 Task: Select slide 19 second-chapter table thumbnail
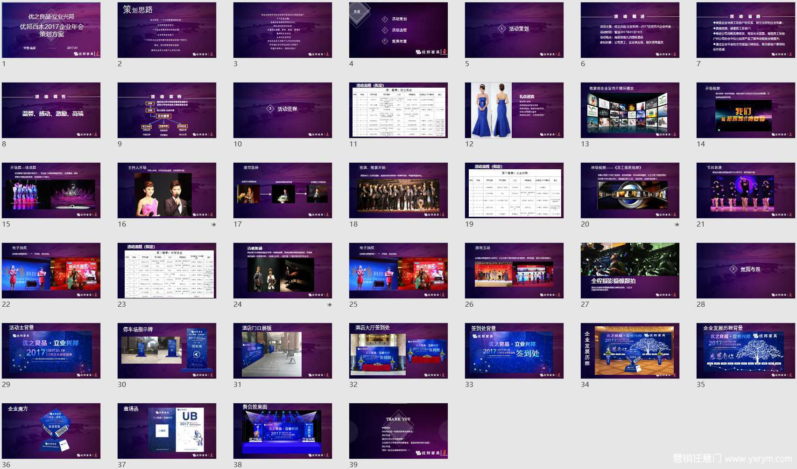(515, 190)
